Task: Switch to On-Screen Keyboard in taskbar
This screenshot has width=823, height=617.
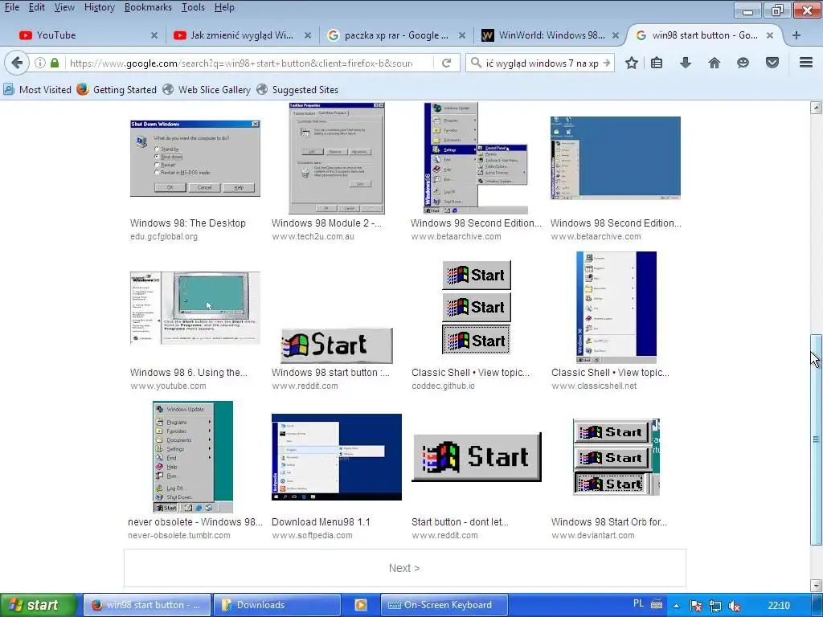Action: [x=444, y=605]
